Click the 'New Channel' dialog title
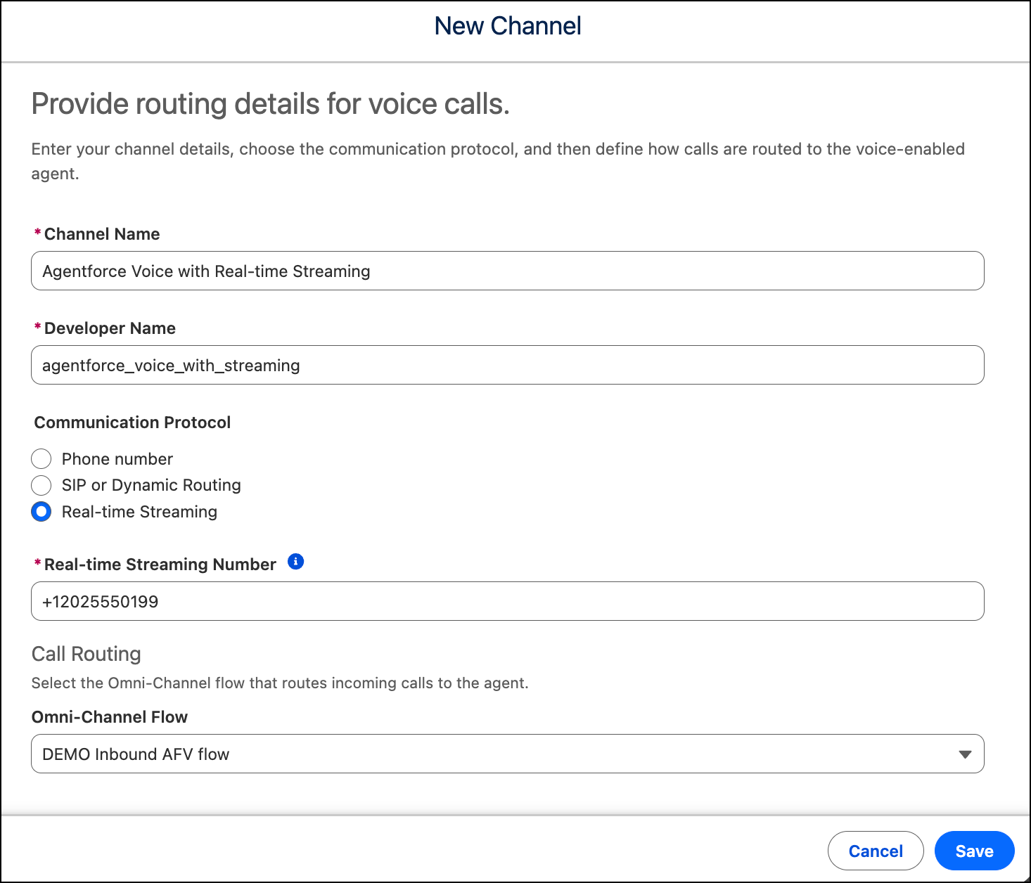This screenshot has width=1031, height=883. click(x=508, y=26)
